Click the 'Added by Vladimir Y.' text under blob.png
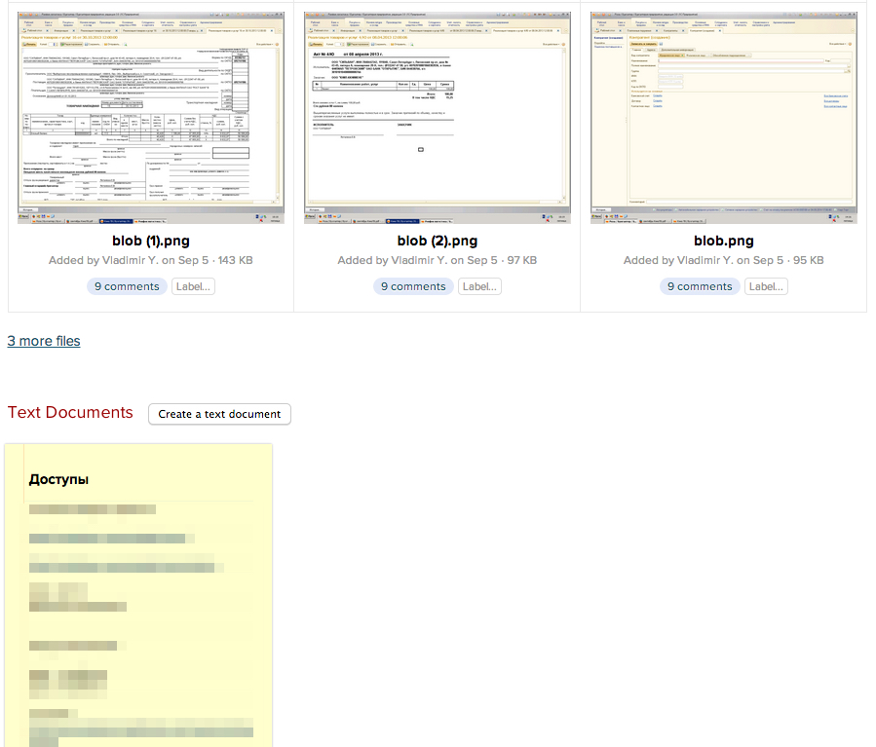The height and width of the screenshot is (747, 876). point(675,260)
